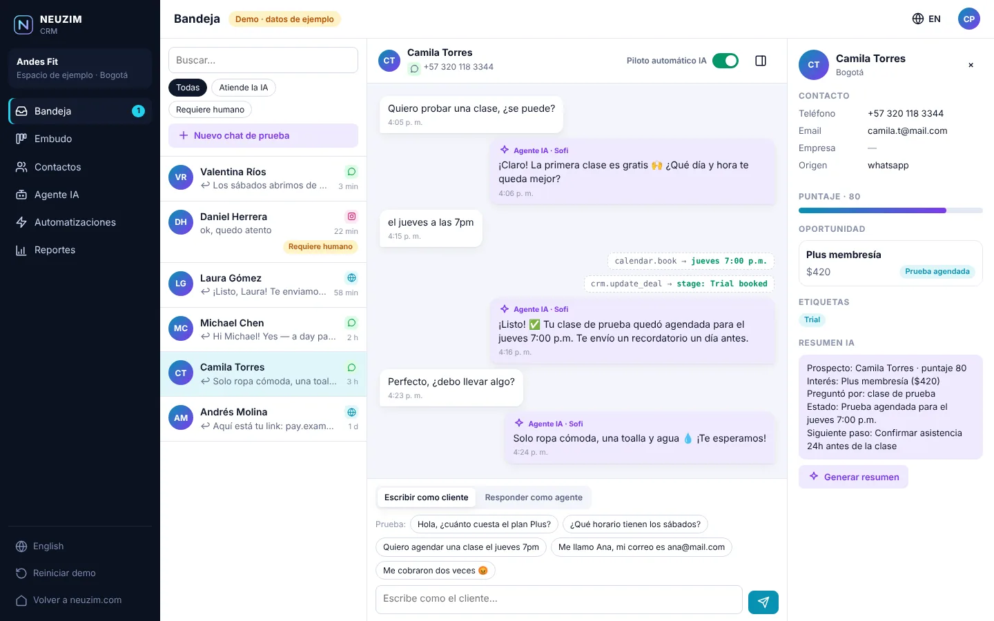Click the large CT avatar in contact panel
994x621 pixels.
point(814,65)
